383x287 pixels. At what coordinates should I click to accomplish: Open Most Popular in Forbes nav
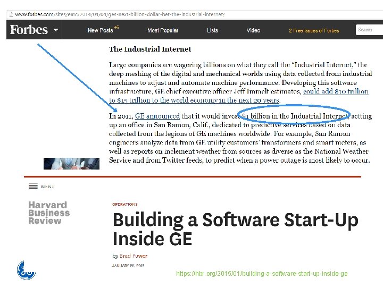(x=163, y=30)
